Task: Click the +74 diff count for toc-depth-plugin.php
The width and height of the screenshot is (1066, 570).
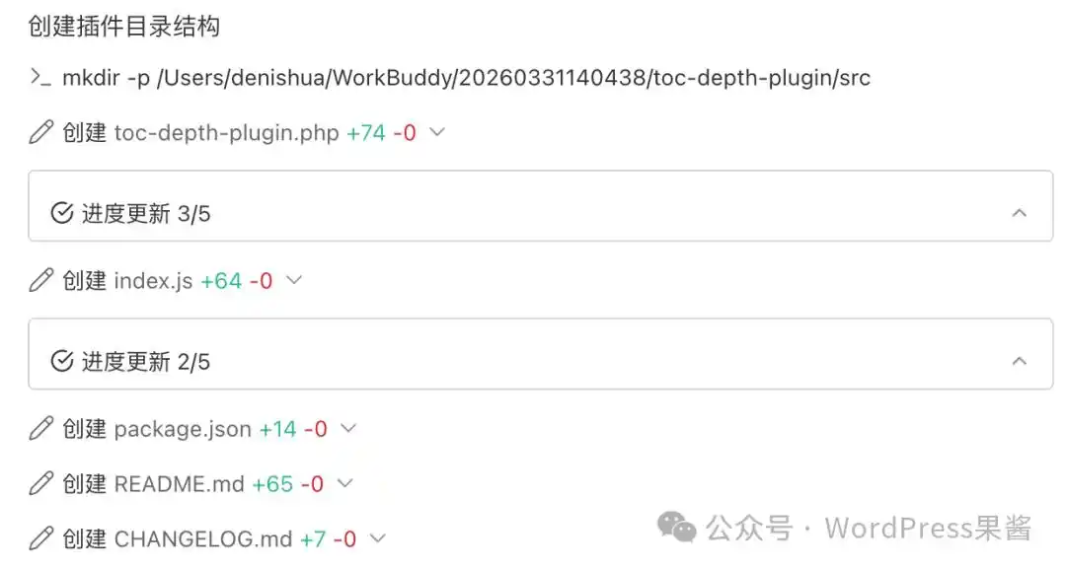Action: click(x=365, y=132)
